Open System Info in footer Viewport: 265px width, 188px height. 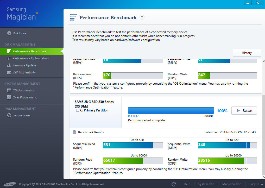pos(206,184)
